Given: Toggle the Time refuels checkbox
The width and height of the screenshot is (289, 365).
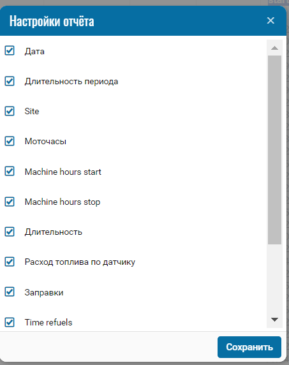Looking at the screenshot, I should [10, 322].
